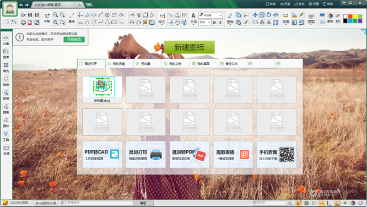Open the measure 测量 tool
Image resolution: width=367 pixels, height=207 pixels.
(285, 19)
